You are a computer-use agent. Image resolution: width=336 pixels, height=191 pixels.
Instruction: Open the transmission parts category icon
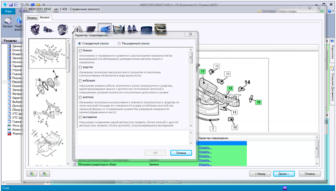click(49, 30)
